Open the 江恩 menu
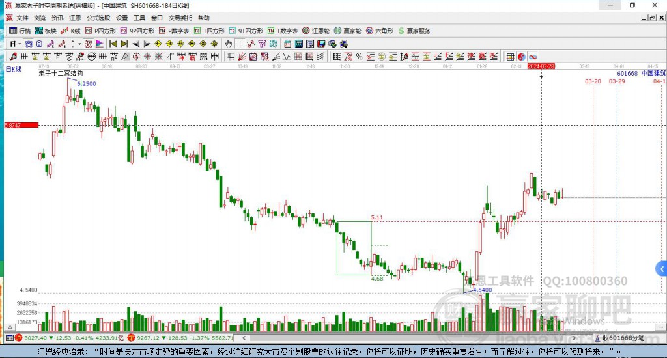Image resolution: width=667 pixels, height=358 pixels. click(x=75, y=18)
